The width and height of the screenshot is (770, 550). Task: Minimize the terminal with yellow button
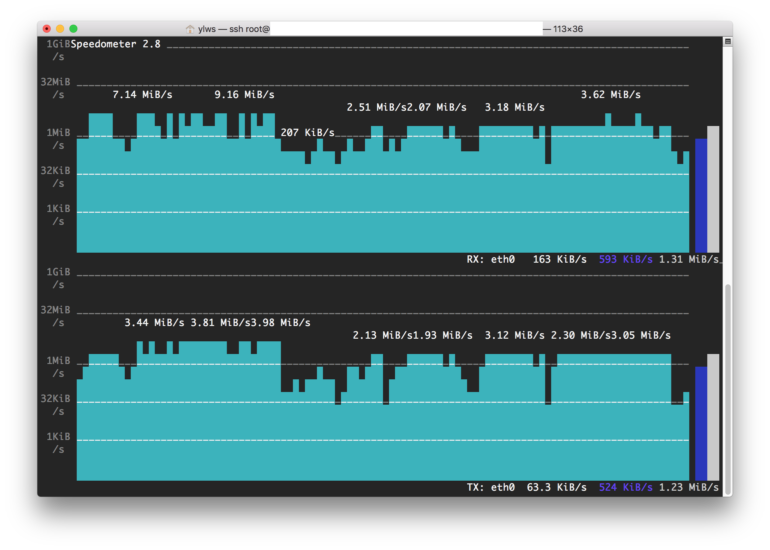[60, 29]
